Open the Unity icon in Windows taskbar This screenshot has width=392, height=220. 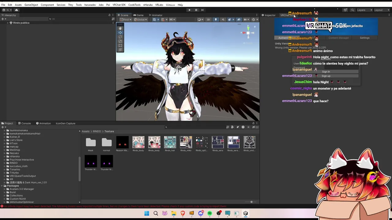pyautogui.click(x=246, y=213)
